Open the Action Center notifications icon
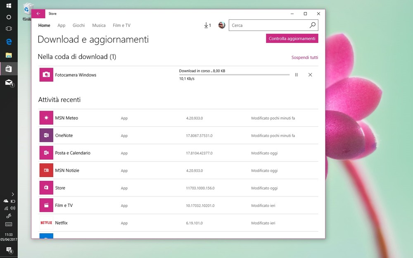The width and height of the screenshot is (413, 258). coord(9,250)
